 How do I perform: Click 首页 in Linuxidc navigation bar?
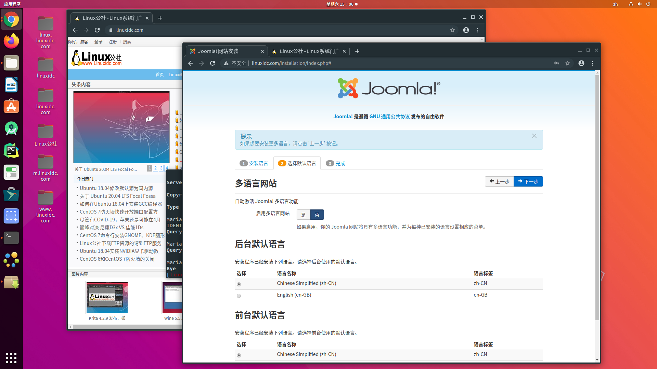[x=160, y=74]
